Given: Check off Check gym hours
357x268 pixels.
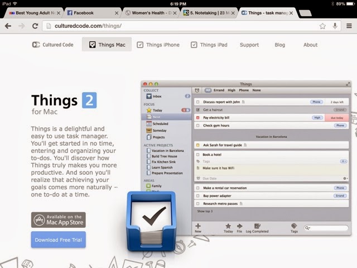Looking at the screenshot, I should pos(197,126).
